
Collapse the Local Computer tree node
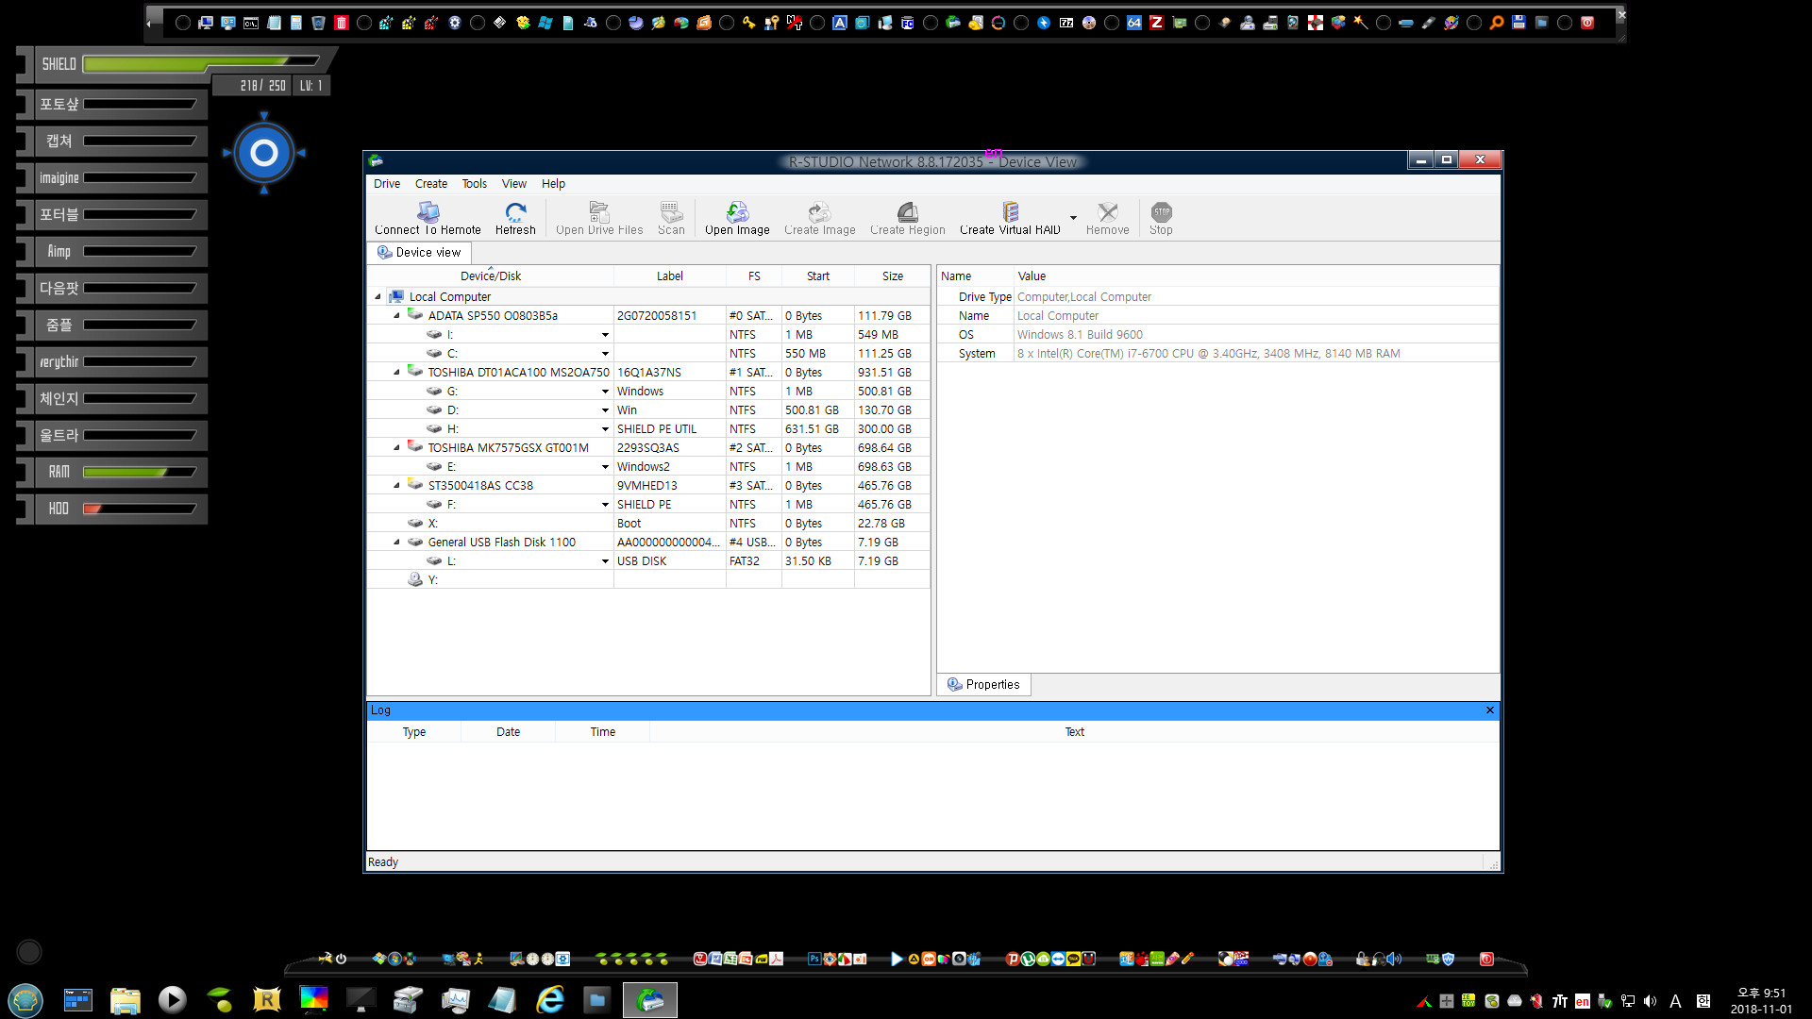tap(378, 297)
